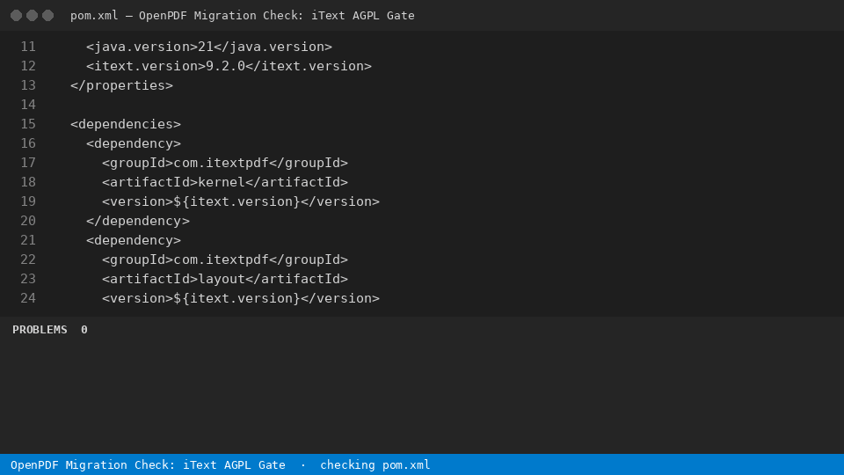Select line number 24 in gutter

[28, 299]
